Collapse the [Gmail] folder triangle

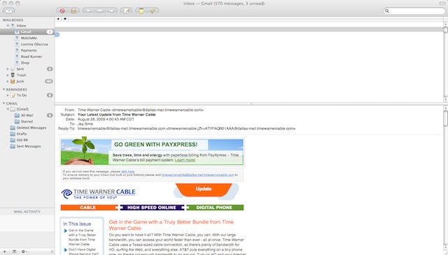(x=8, y=109)
